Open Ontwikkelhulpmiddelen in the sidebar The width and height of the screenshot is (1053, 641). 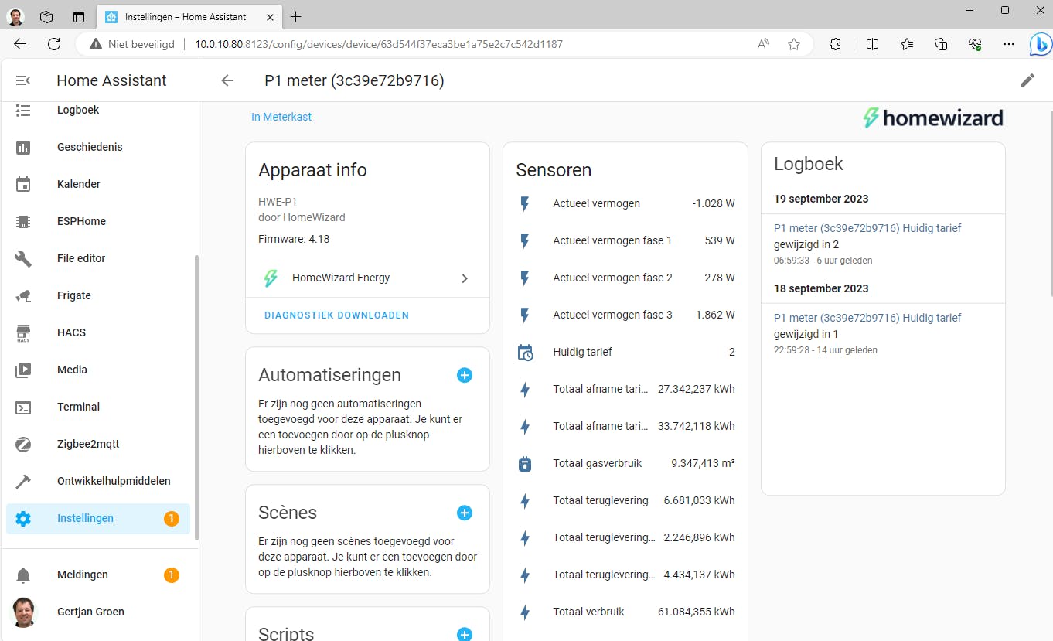tap(114, 481)
